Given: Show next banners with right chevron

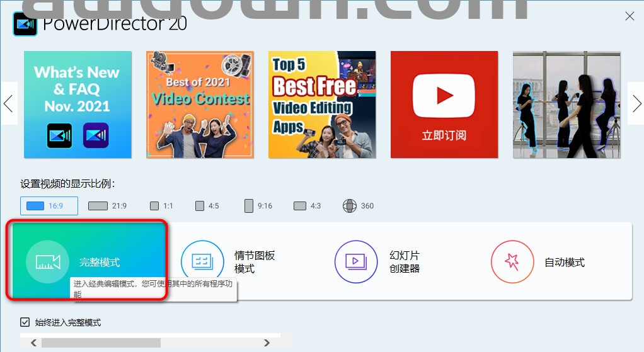Looking at the screenshot, I should click(x=636, y=103).
